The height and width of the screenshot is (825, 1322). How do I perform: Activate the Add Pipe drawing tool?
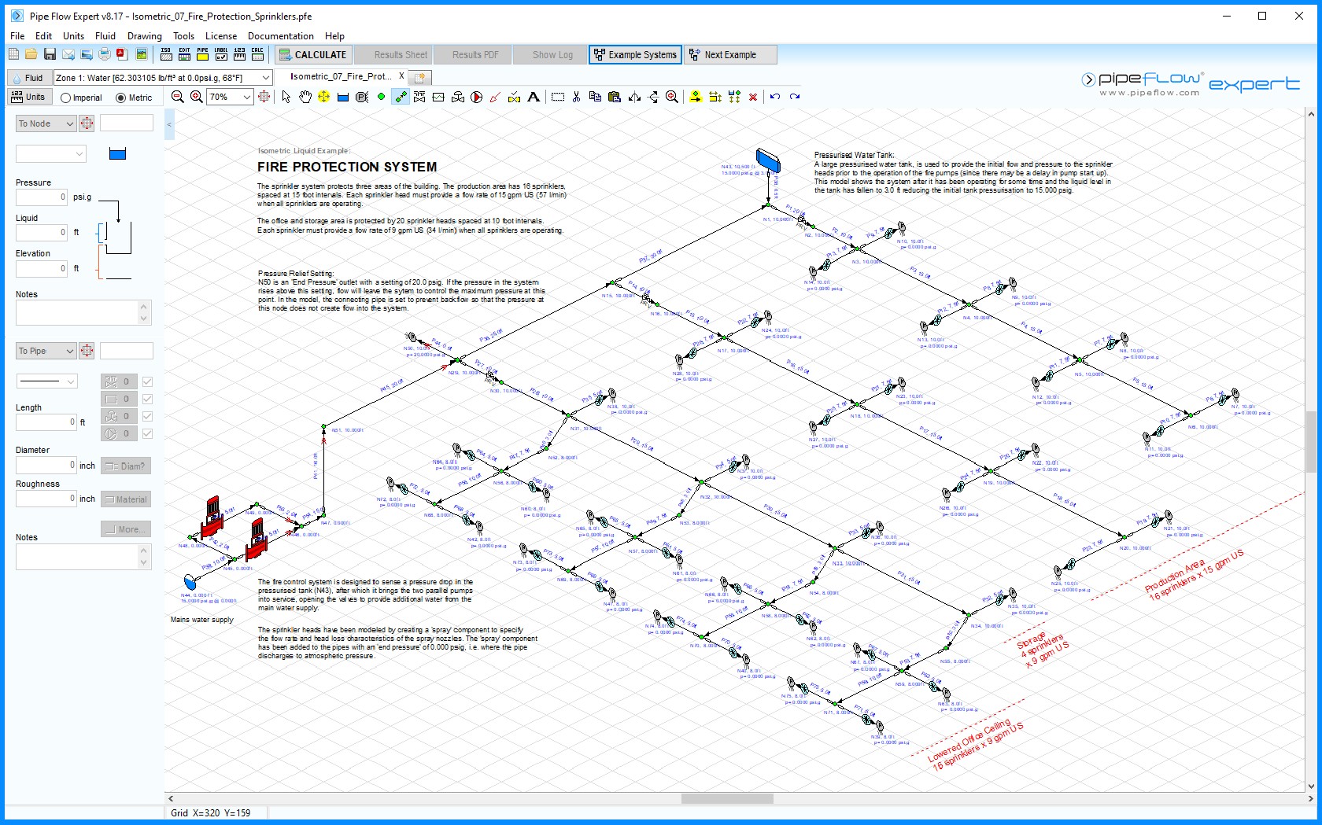coord(401,97)
